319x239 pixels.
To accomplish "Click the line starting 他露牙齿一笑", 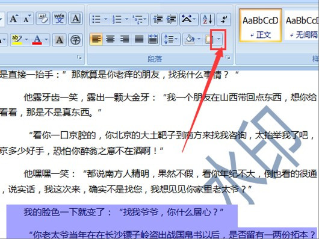I will (x=170, y=98).
